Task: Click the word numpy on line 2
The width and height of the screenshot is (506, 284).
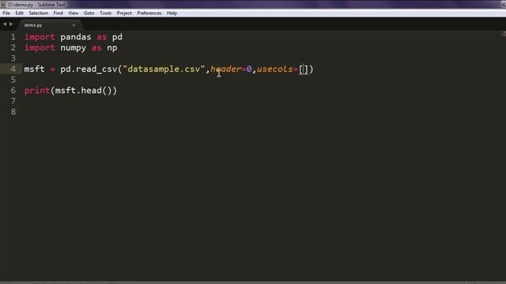Action: pos(74,48)
